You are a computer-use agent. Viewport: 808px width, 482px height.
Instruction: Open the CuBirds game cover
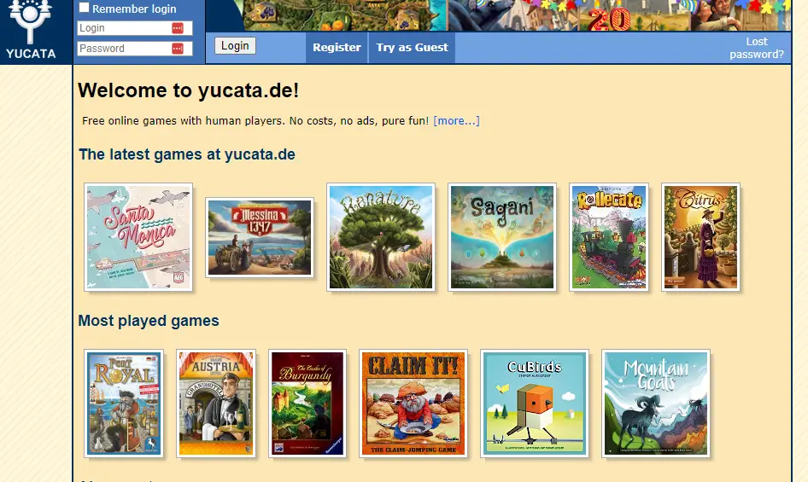[x=535, y=404]
